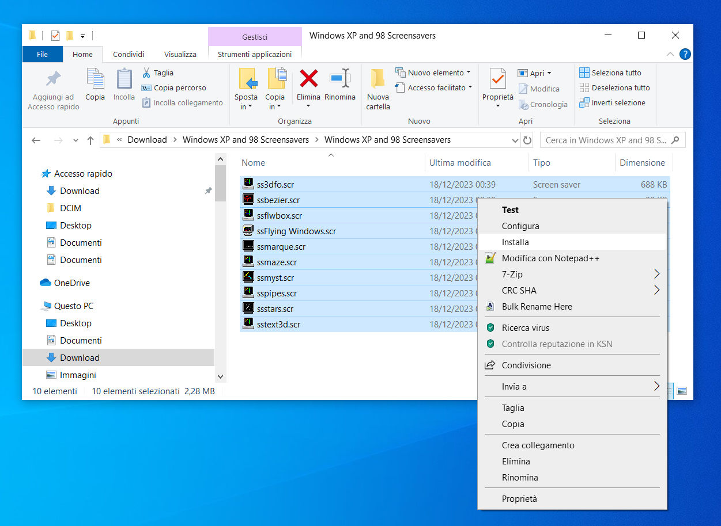Image resolution: width=721 pixels, height=526 pixels.
Task: Sort by the Tipo column header
Action: [572, 163]
